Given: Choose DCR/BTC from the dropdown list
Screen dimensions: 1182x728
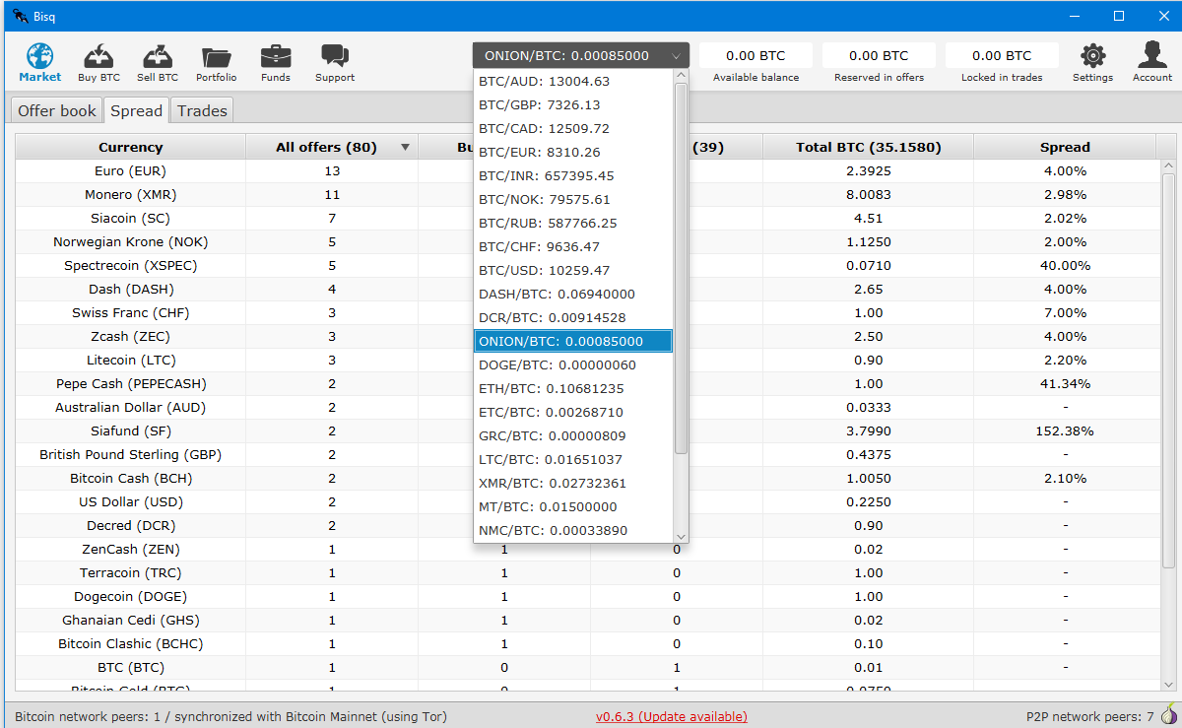Looking at the screenshot, I should (x=573, y=317).
